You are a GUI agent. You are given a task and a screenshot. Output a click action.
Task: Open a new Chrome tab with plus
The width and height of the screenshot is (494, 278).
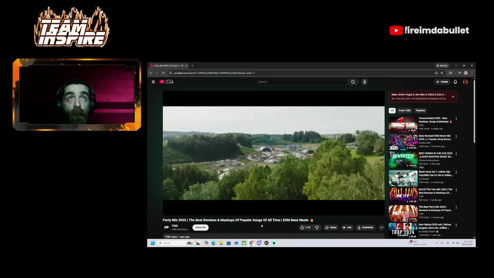(192, 66)
